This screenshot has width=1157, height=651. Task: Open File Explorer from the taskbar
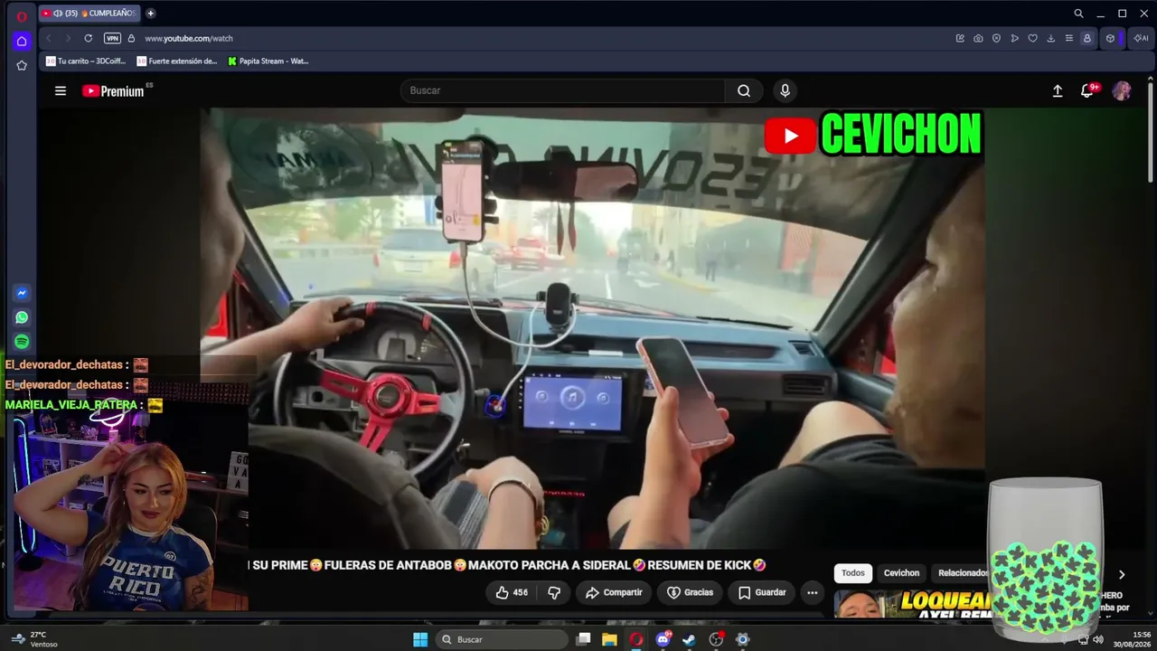click(610, 639)
